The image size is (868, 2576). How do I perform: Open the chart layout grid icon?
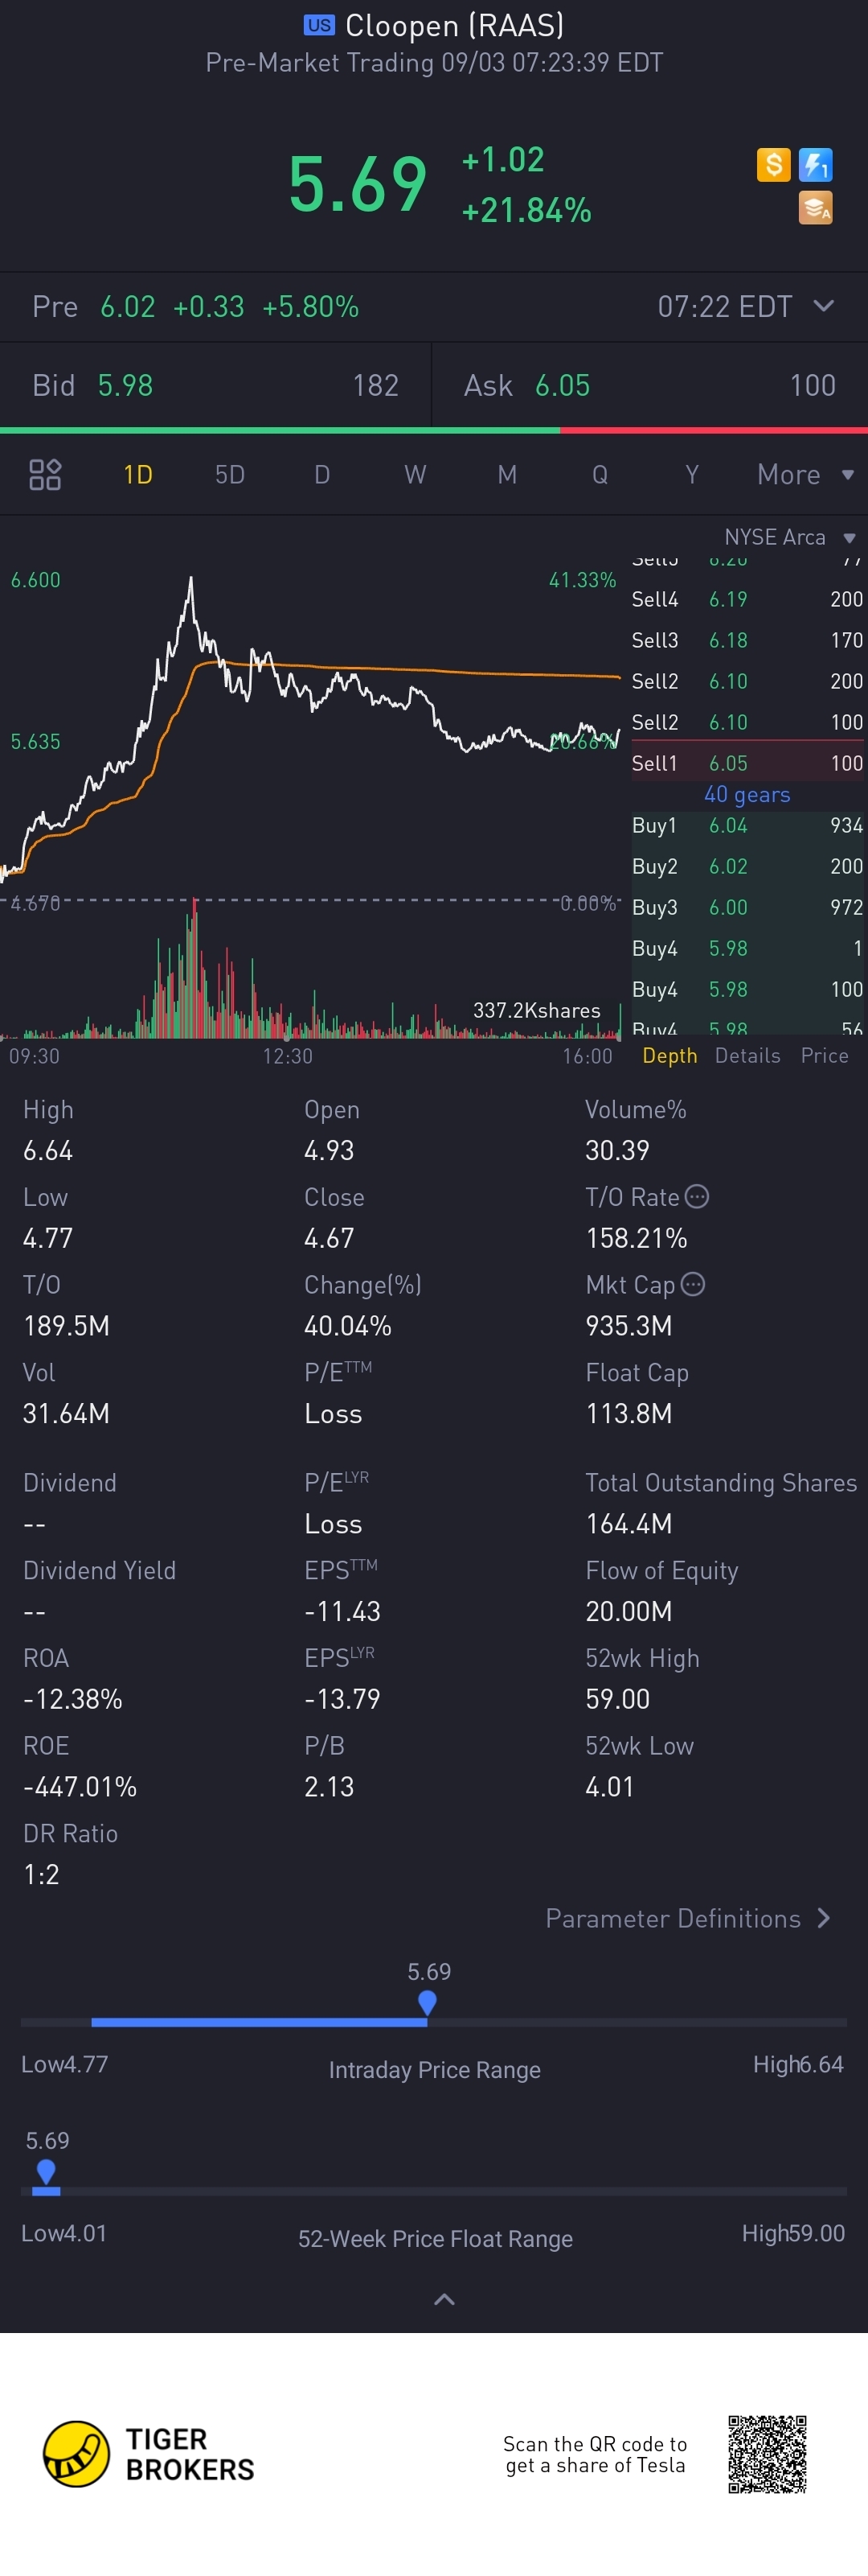pyautogui.click(x=45, y=474)
